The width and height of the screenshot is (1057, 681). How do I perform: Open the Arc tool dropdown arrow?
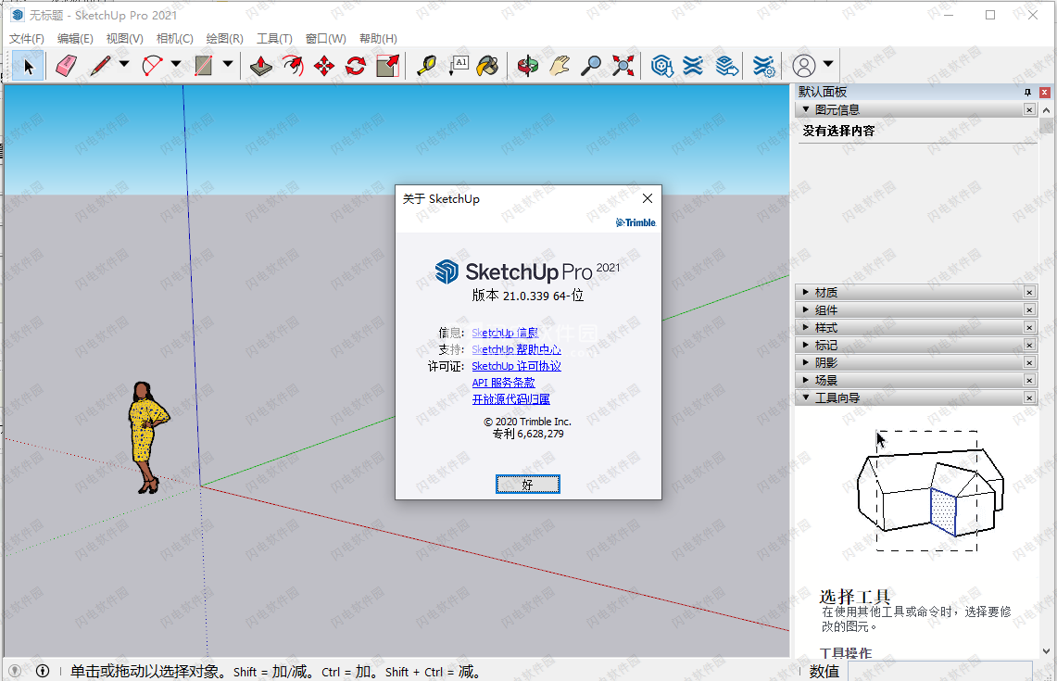pos(176,64)
